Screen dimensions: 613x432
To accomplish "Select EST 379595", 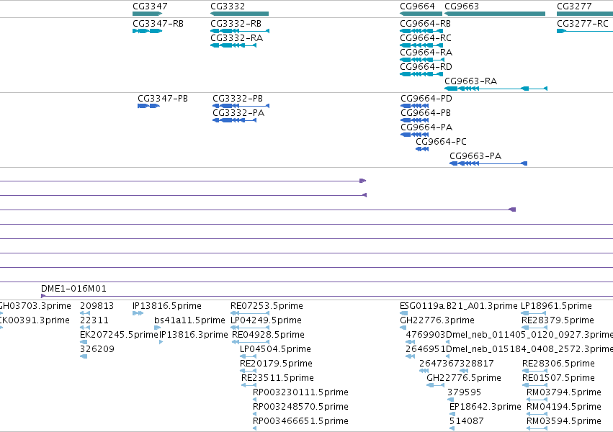I will (x=464, y=392).
